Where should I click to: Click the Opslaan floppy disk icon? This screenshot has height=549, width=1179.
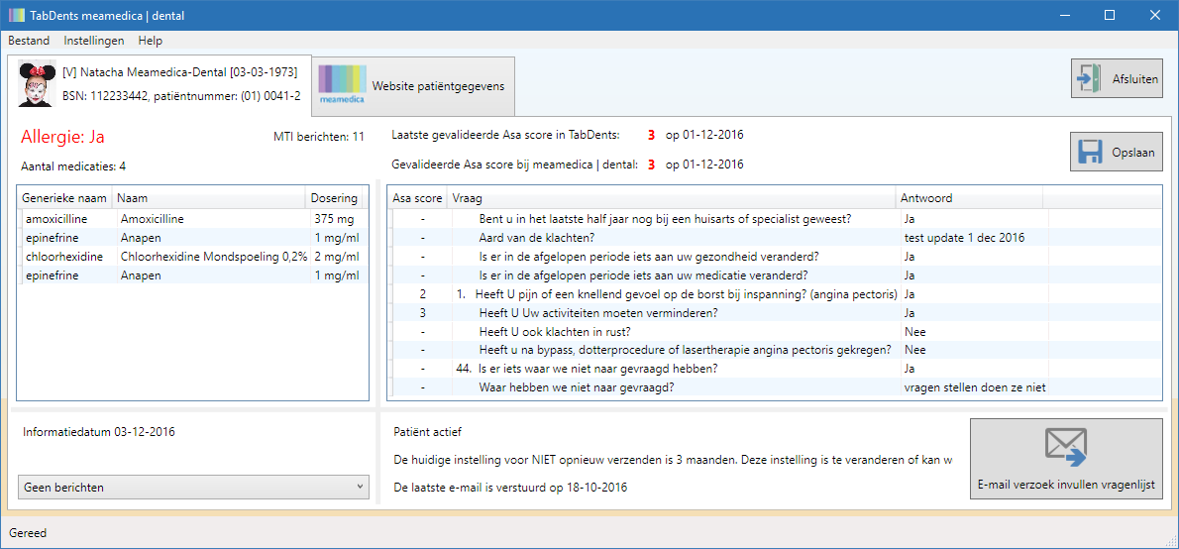coord(1090,152)
